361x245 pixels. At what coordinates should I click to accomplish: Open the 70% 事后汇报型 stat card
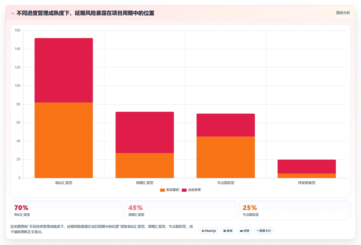66,210
